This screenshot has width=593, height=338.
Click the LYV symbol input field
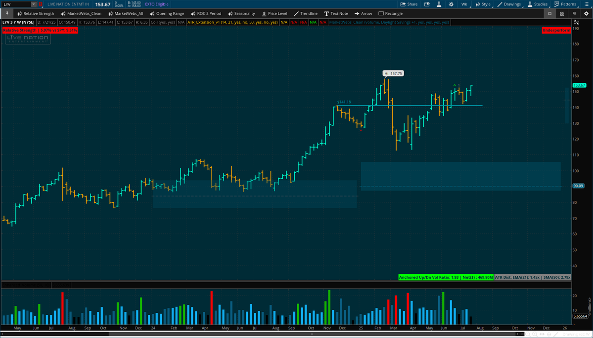click(16, 4)
